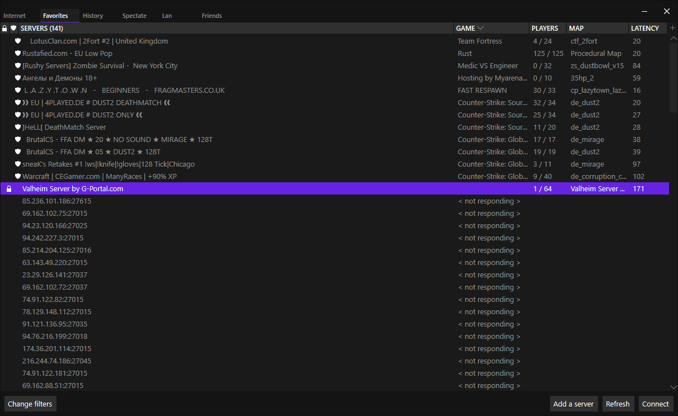Click the lock icon column header
The image size is (678, 416).
(4, 29)
